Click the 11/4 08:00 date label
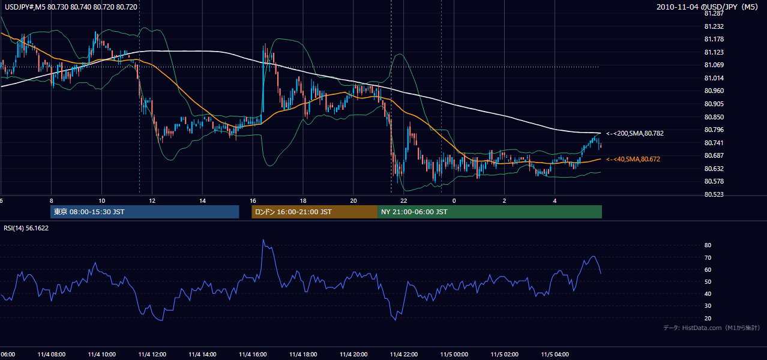This screenshot has width=767, height=360. pyautogui.click(x=51, y=354)
